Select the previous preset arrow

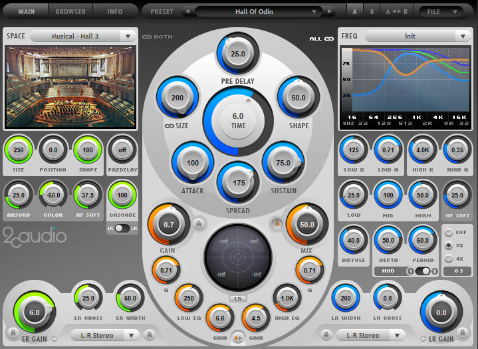[187, 11]
